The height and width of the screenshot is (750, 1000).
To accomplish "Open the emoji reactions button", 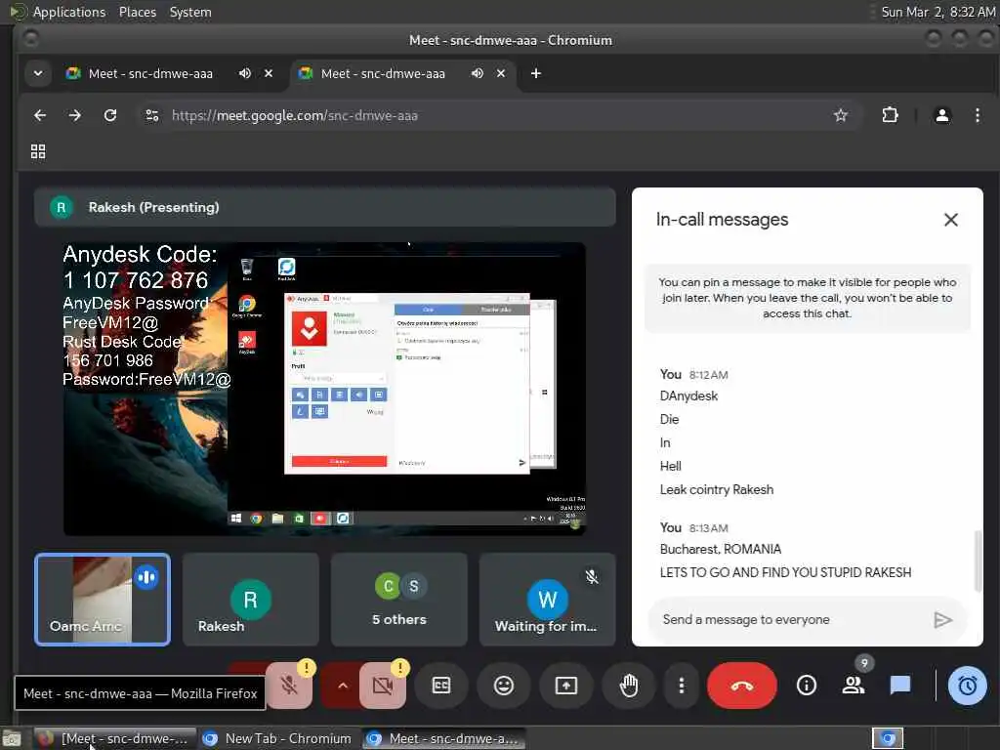I will click(504, 686).
